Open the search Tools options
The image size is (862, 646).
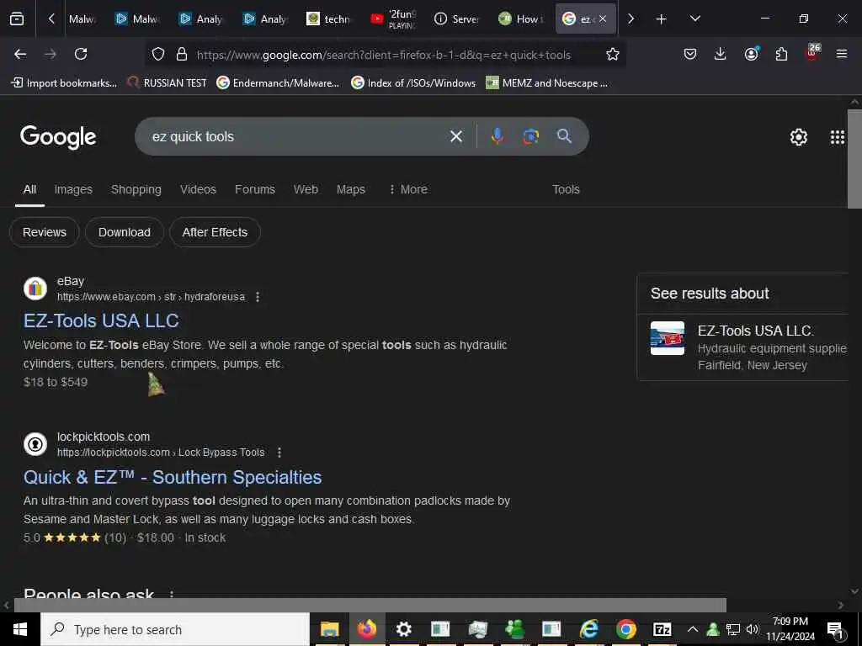pos(566,189)
